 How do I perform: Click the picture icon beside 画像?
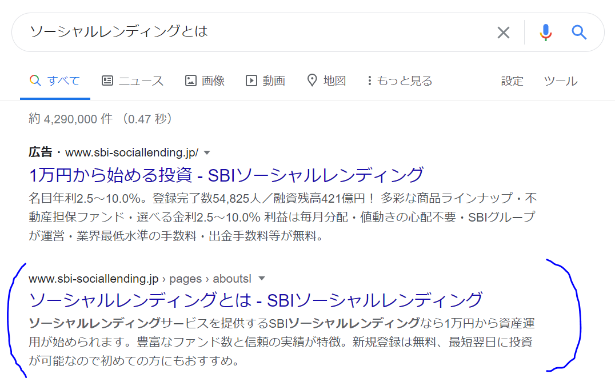pyautogui.click(x=191, y=81)
